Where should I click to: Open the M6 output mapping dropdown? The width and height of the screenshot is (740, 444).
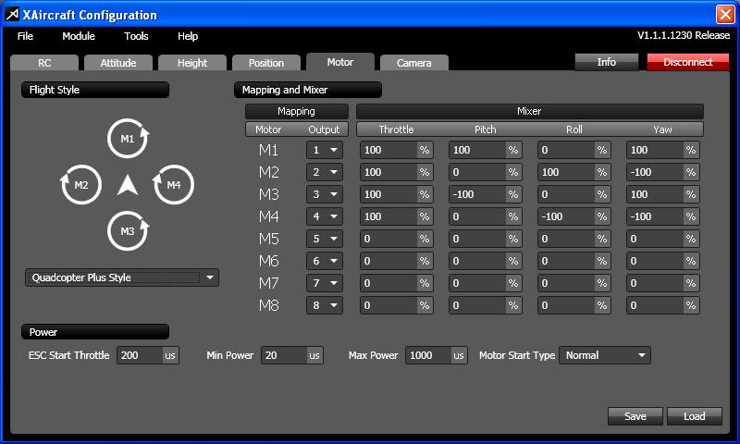(x=325, y=261)
